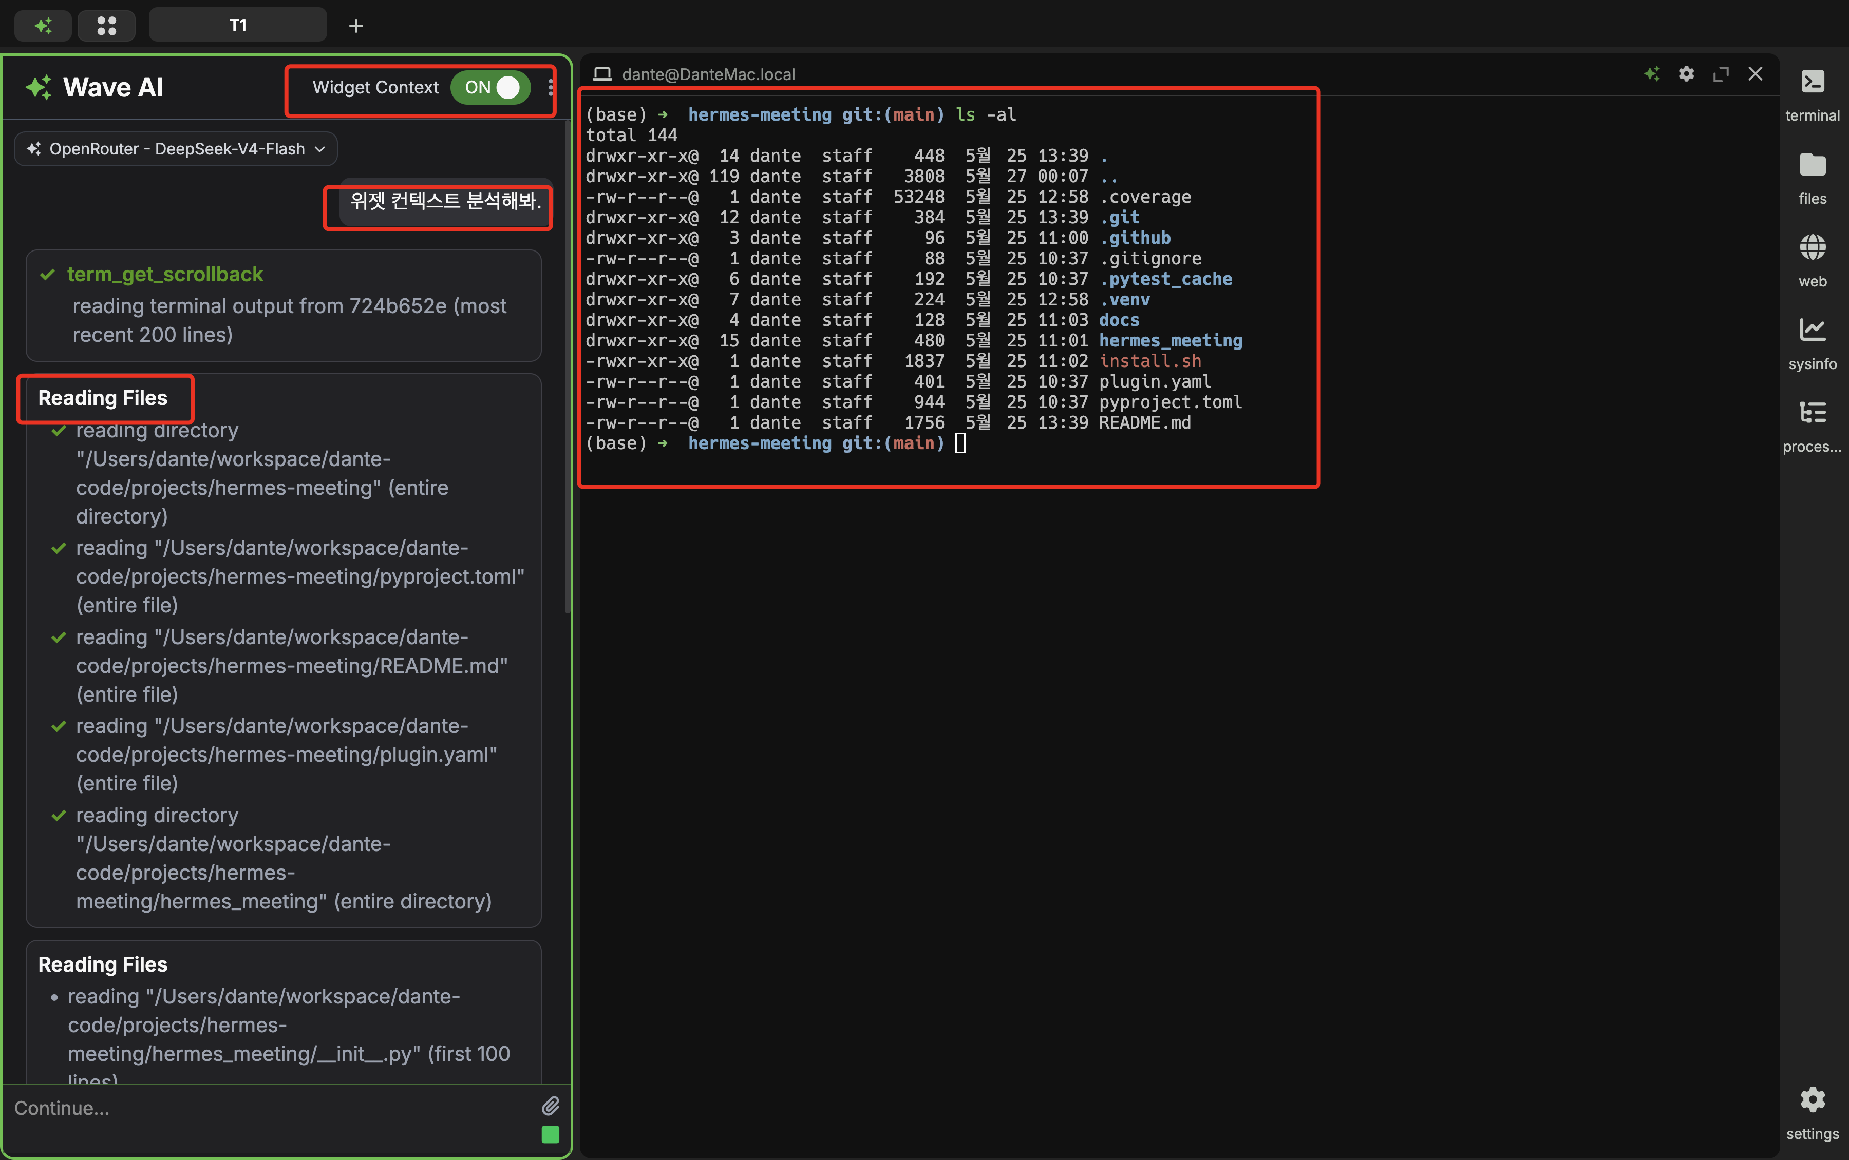Click pyproject.toml in terminal listing
The image size is (1849, 1160).
1171,402
